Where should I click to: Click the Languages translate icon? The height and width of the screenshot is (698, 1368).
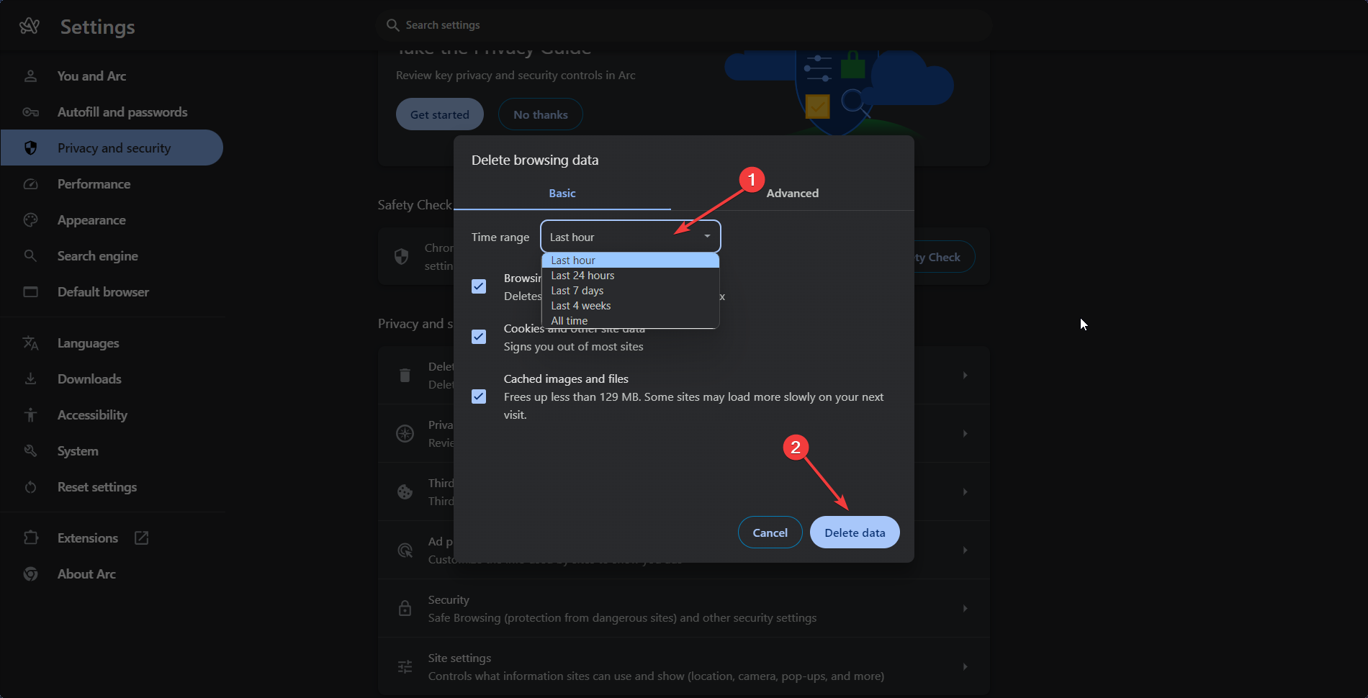(30, 343)
